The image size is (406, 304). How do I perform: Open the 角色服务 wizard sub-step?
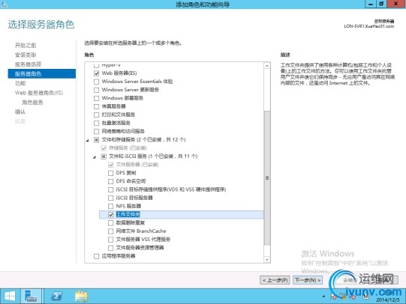(x=32, y=103)
